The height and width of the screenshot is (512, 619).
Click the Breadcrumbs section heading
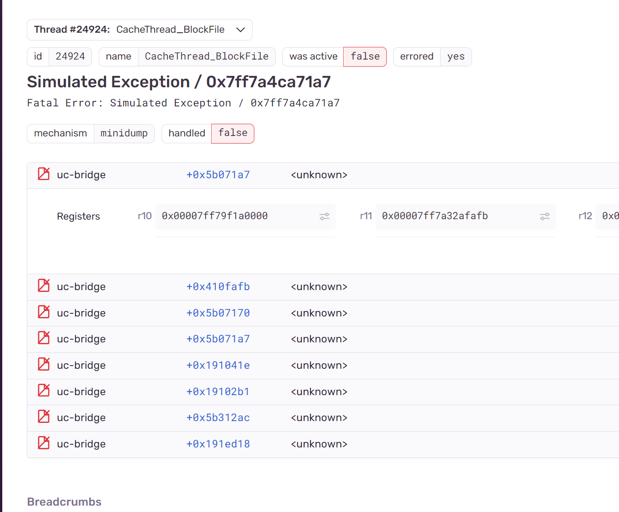pyautogui.click(x=64, y=502)
